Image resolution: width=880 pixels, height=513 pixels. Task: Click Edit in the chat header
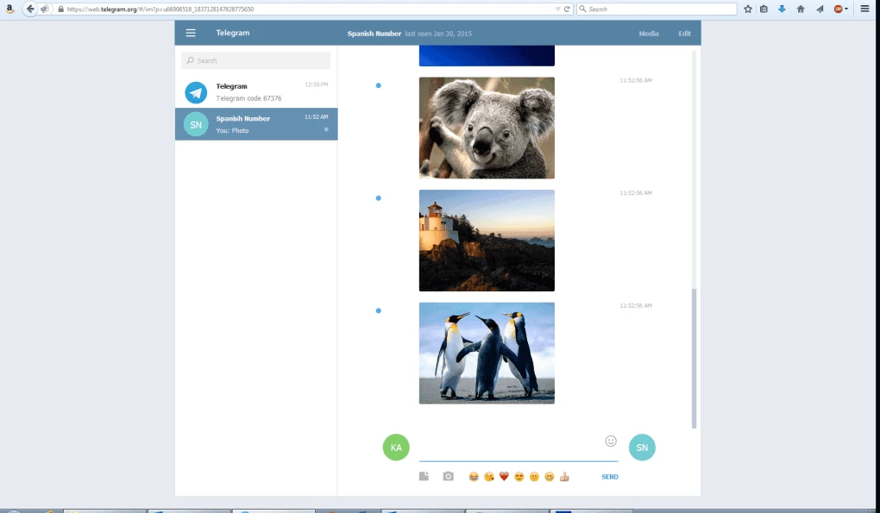[684, 34]
